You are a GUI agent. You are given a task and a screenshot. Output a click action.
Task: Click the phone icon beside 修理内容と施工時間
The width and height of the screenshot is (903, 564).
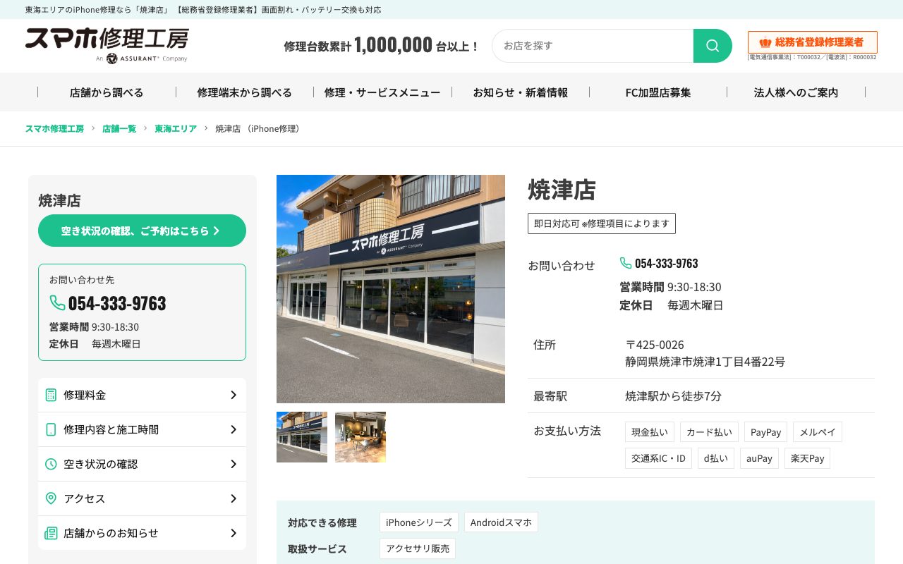[x=51, y=429]
